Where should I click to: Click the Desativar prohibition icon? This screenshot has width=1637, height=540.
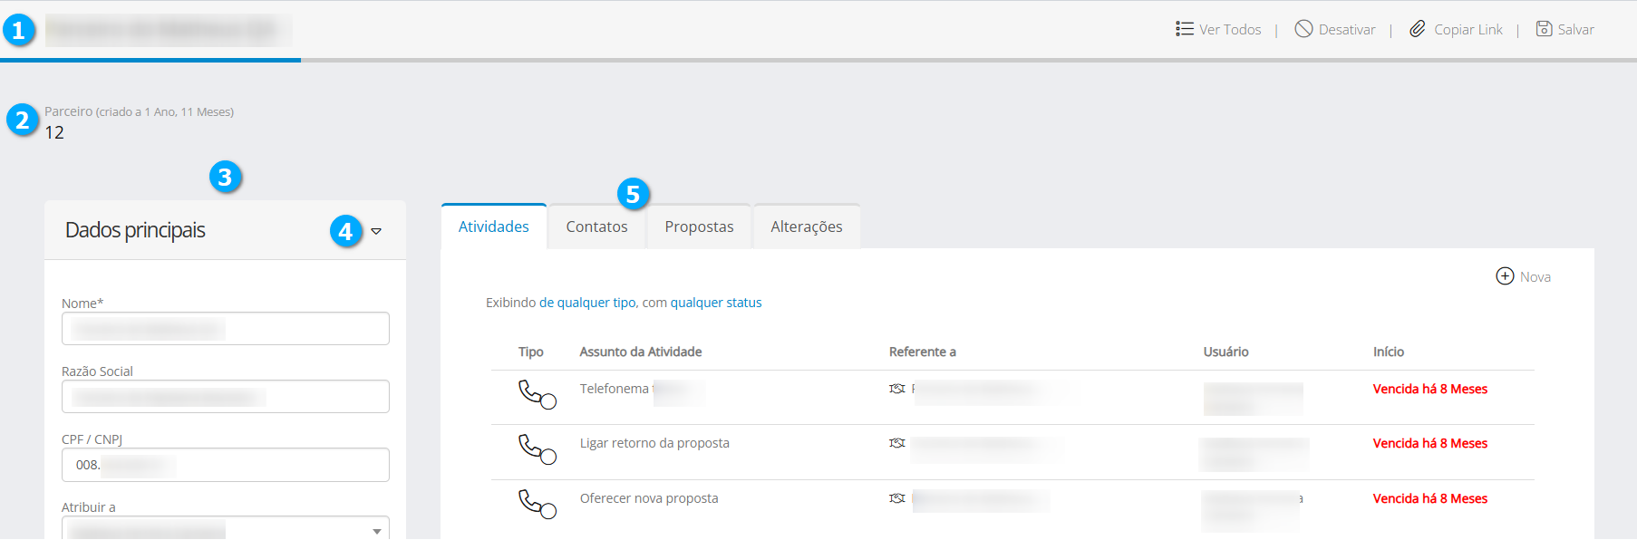[x=1303, y=29]
